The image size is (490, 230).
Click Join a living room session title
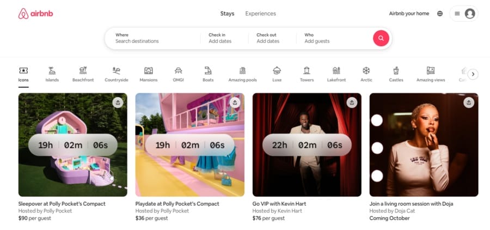411,204
